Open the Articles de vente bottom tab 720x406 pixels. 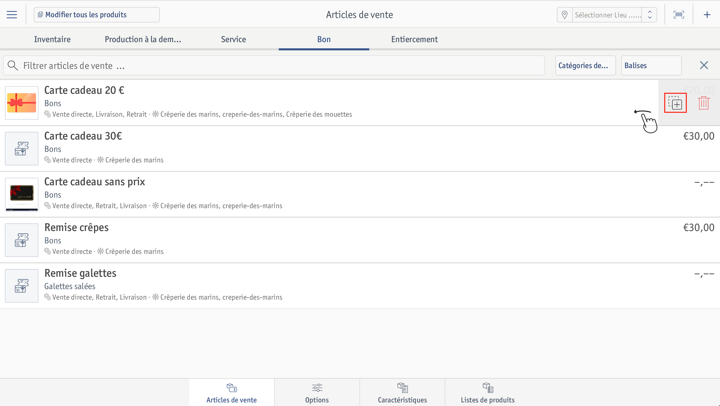(x=232, y=392)
